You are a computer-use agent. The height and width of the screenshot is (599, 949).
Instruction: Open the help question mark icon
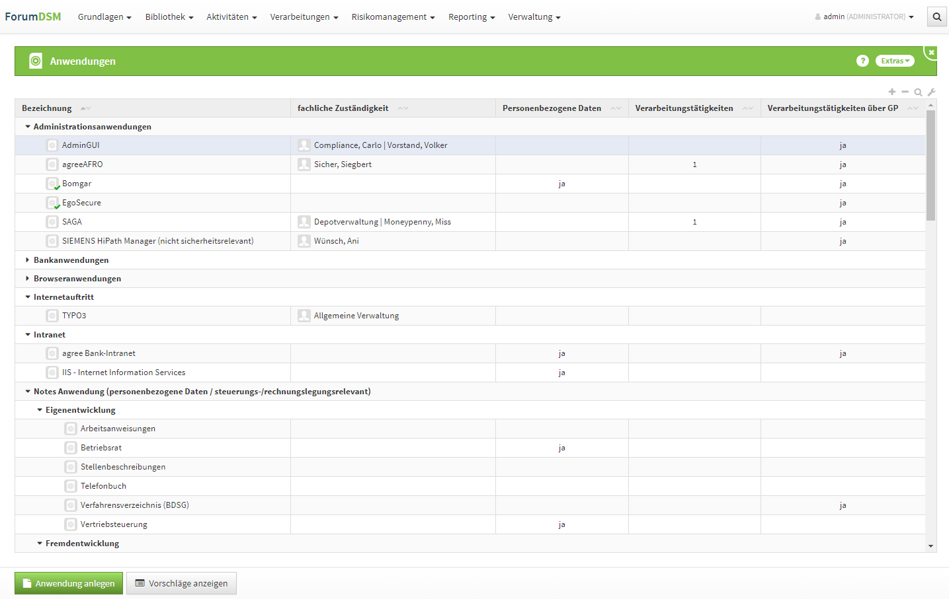point(862,61)
